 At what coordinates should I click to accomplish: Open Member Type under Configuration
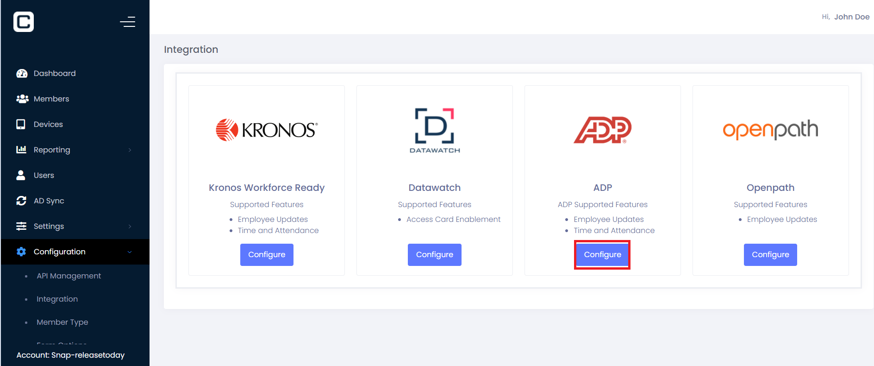point(62,322)
